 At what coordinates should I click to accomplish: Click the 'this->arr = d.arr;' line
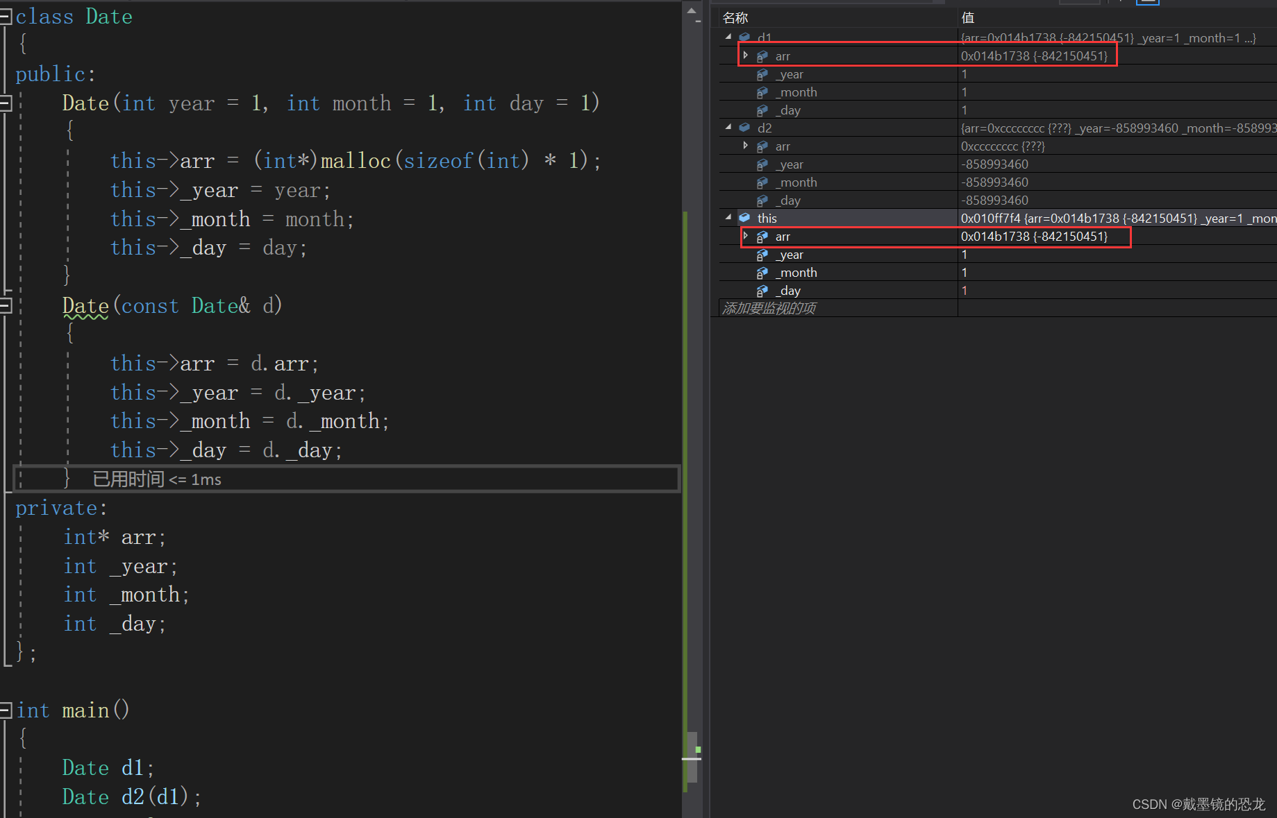215,364
